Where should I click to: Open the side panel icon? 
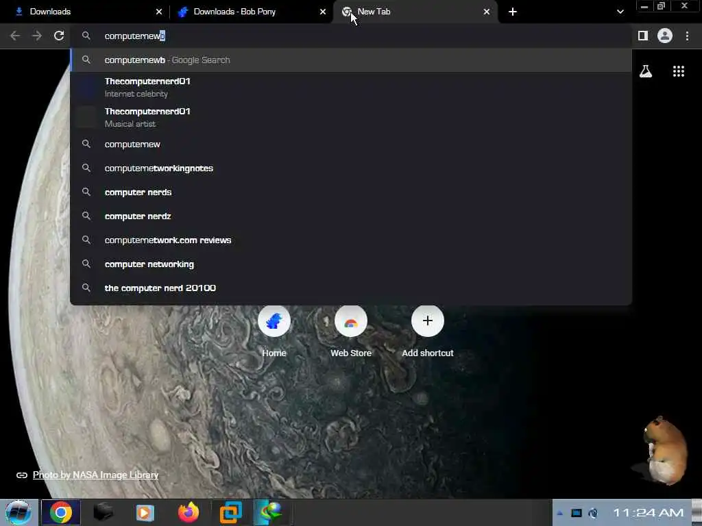click(x=643, y=36)
